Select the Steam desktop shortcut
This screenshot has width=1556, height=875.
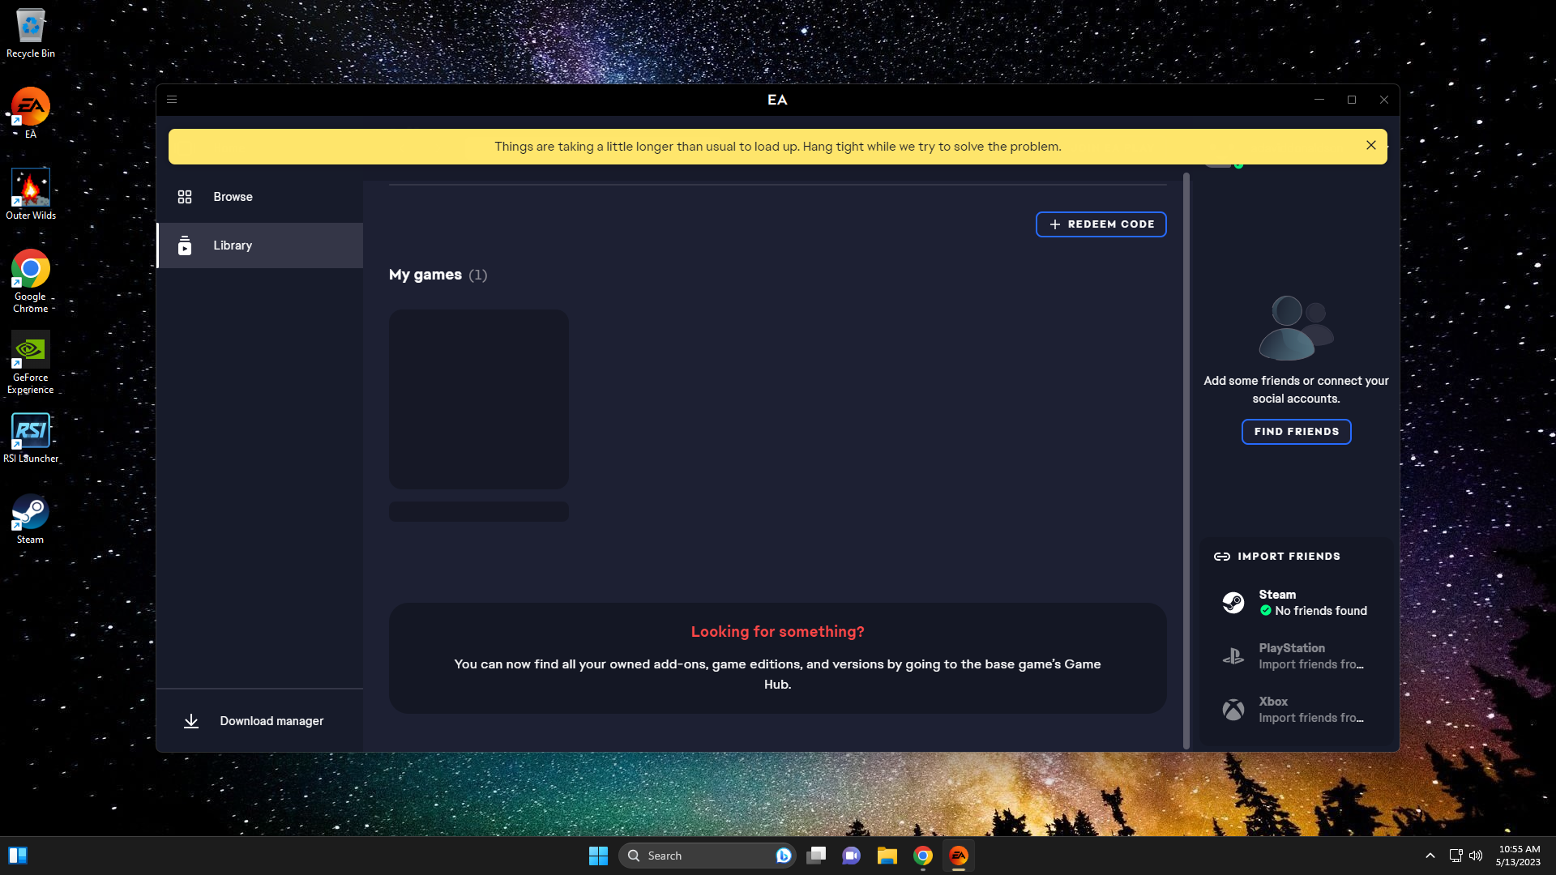coord(31,519)
